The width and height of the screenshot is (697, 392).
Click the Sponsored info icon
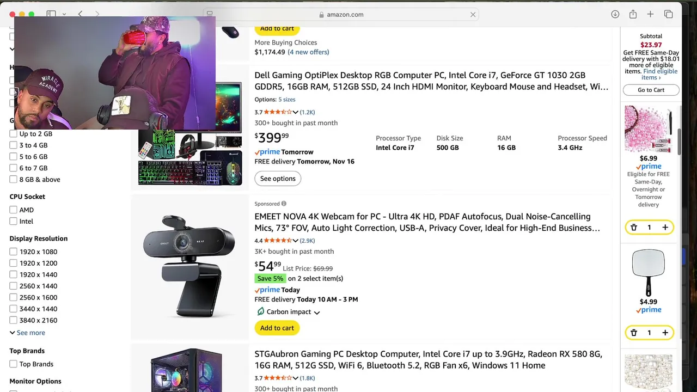[284, 204]
